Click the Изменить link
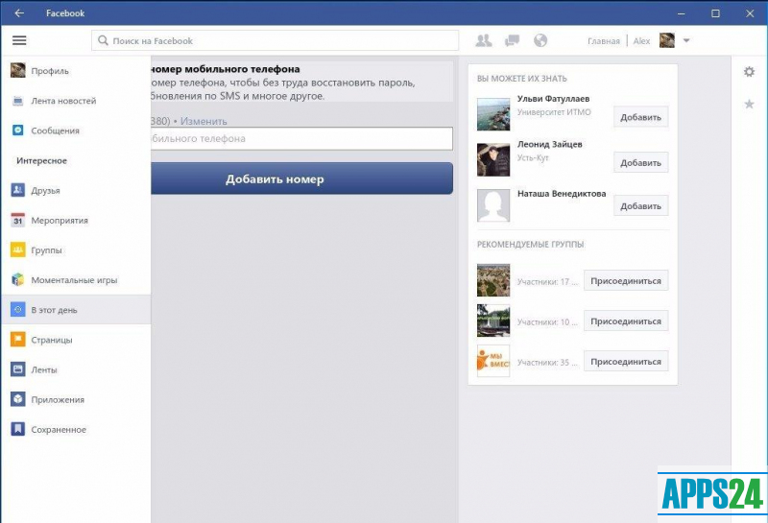The width and height of the screenshot is (768, 523). pos(204,121)
